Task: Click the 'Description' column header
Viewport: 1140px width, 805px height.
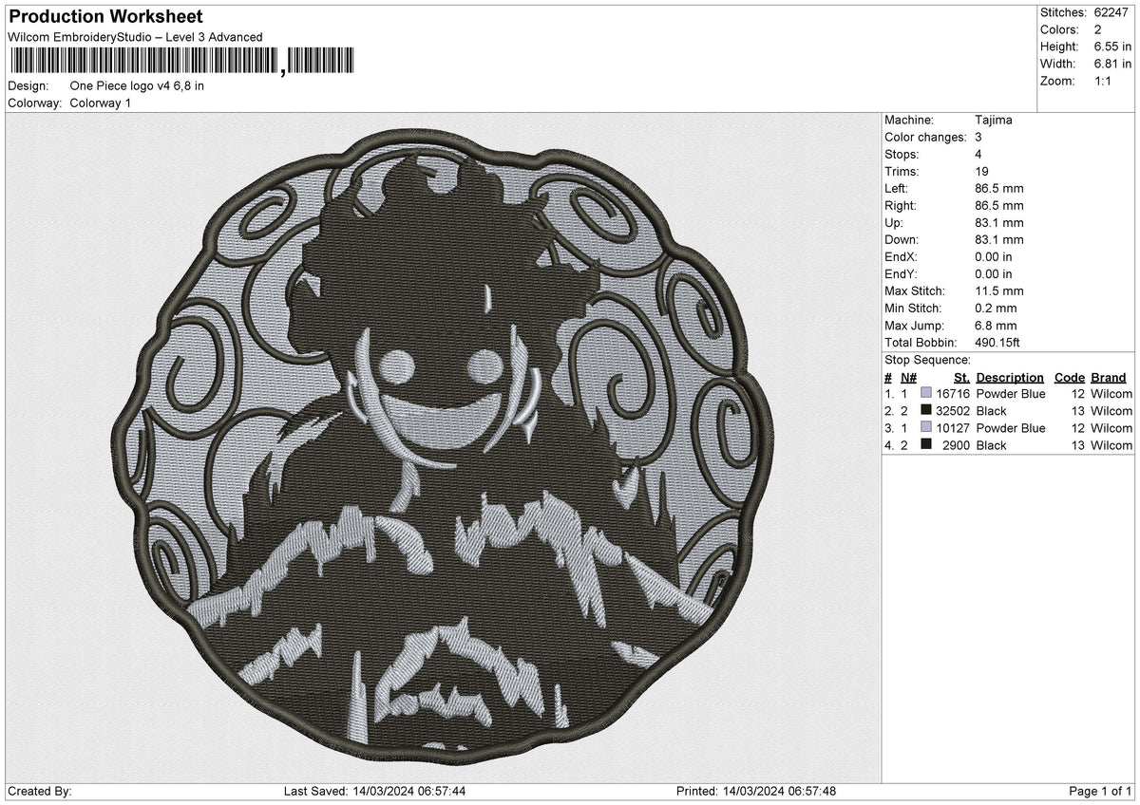Action: (x=1010, y=378)
